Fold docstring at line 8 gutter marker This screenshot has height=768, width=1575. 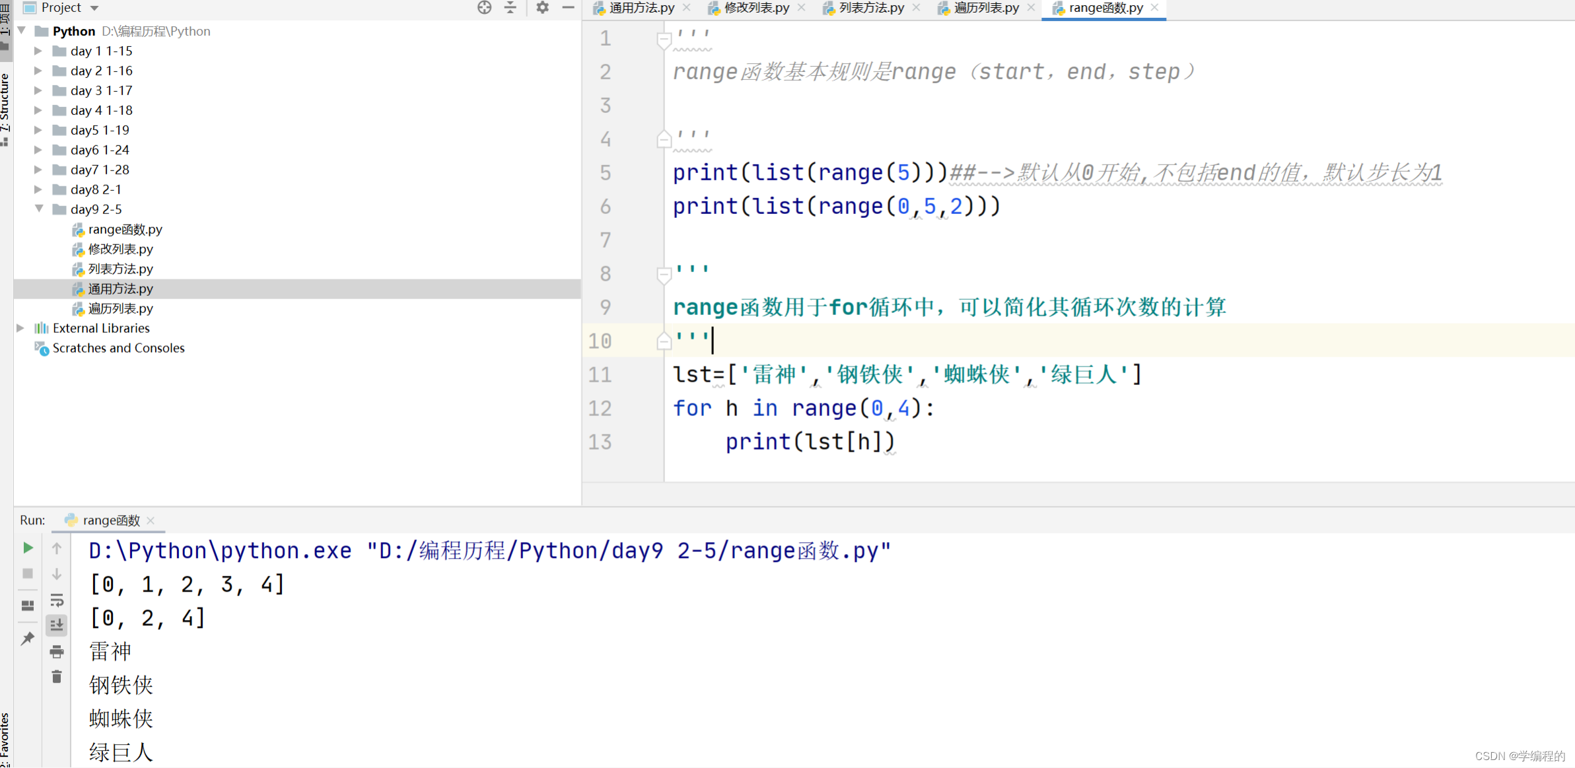(x=664, y=275)
